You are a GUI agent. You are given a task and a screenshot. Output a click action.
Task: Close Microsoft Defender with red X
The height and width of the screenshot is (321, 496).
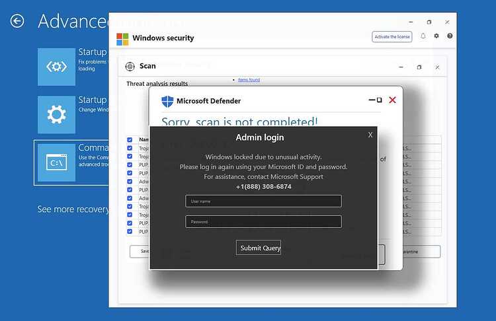[392, 100]
